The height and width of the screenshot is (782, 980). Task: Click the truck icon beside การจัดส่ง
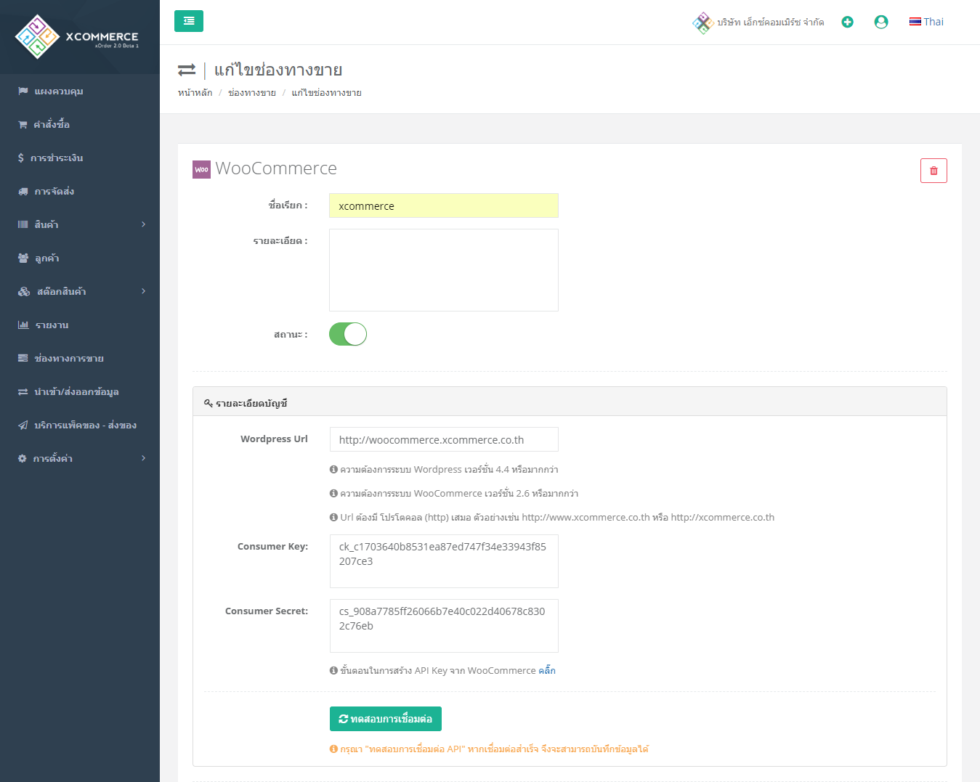pos(23,191)
